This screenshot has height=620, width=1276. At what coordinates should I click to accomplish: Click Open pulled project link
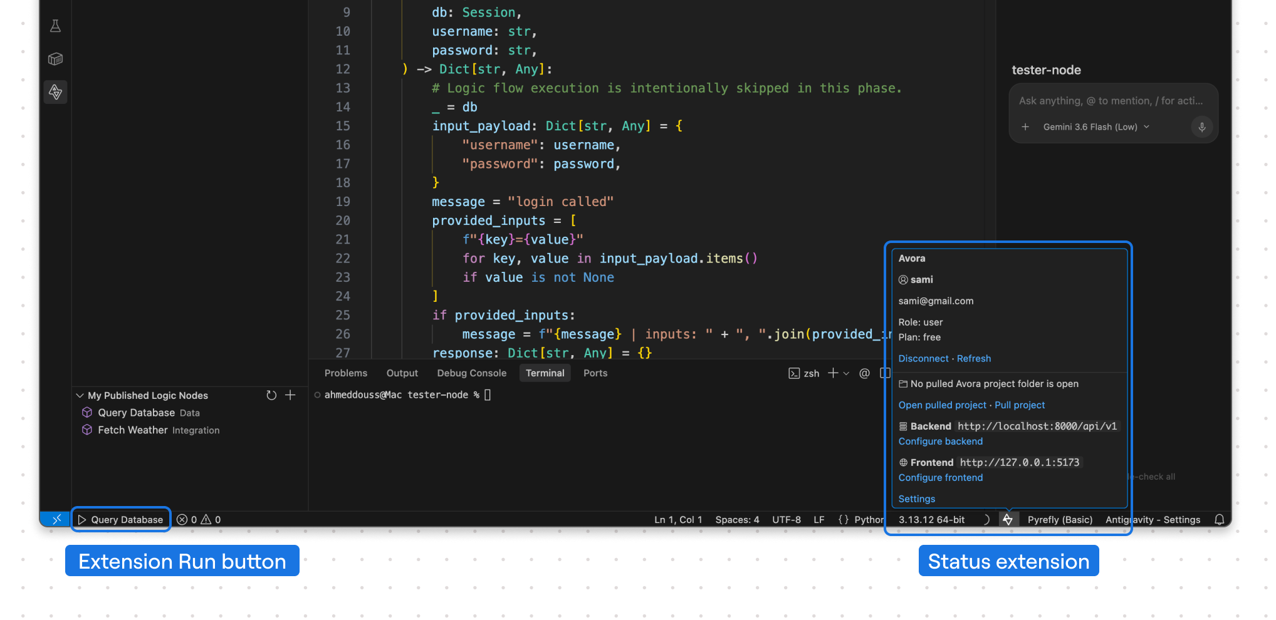coord(942,405)
